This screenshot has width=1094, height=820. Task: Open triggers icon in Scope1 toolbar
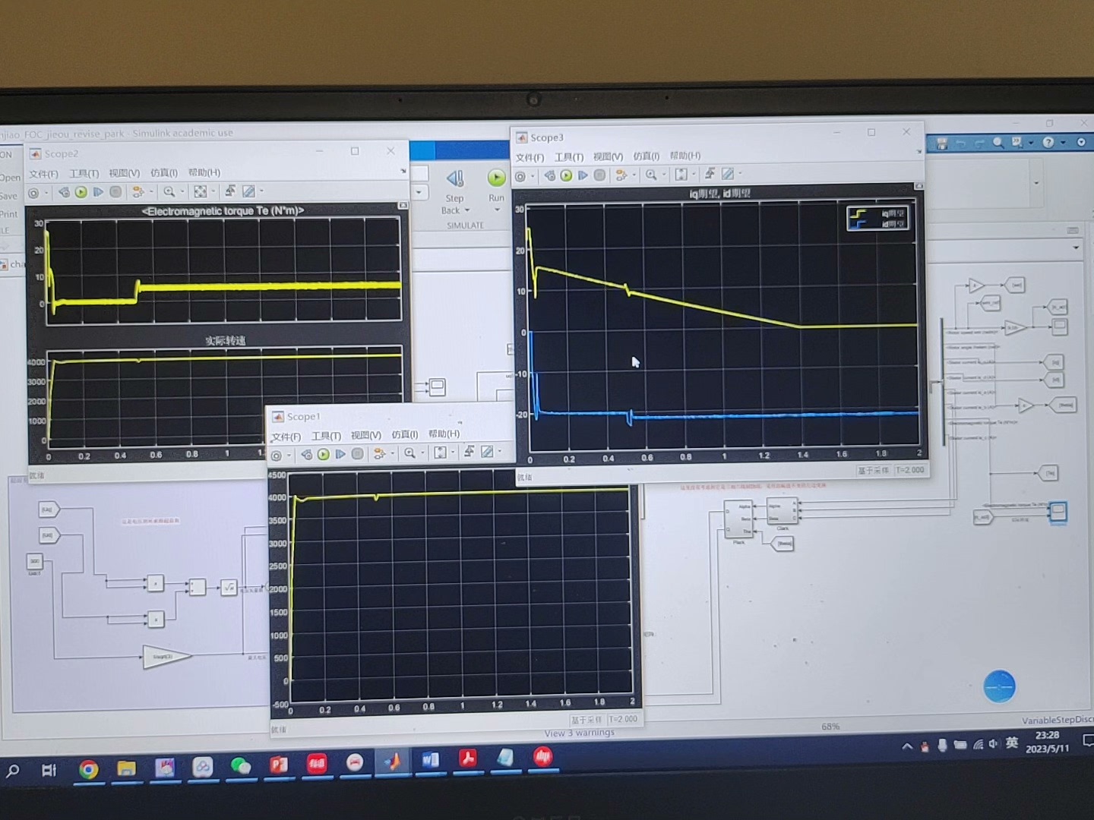tap(469, 452)
